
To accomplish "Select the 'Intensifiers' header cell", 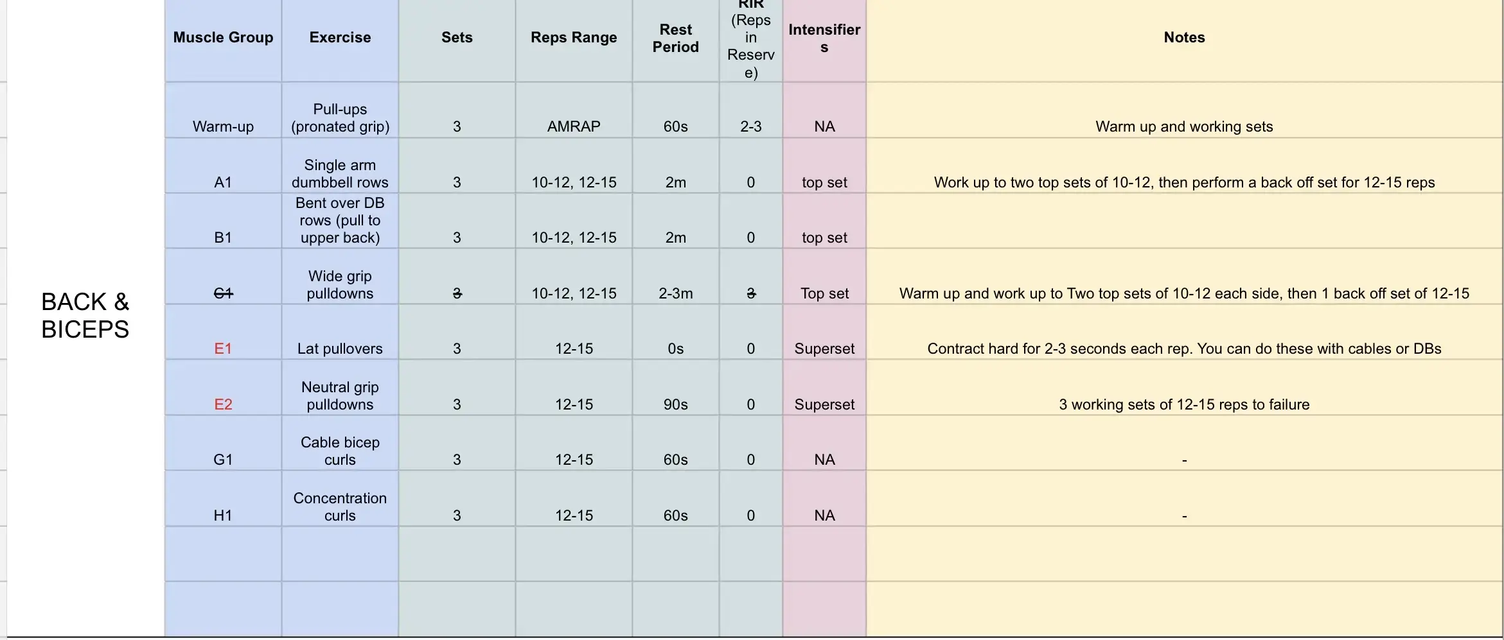I will 824,39.
